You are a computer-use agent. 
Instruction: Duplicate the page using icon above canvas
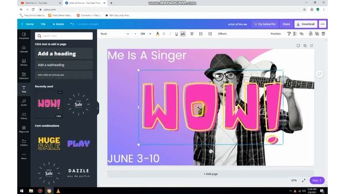coord(305,45)
